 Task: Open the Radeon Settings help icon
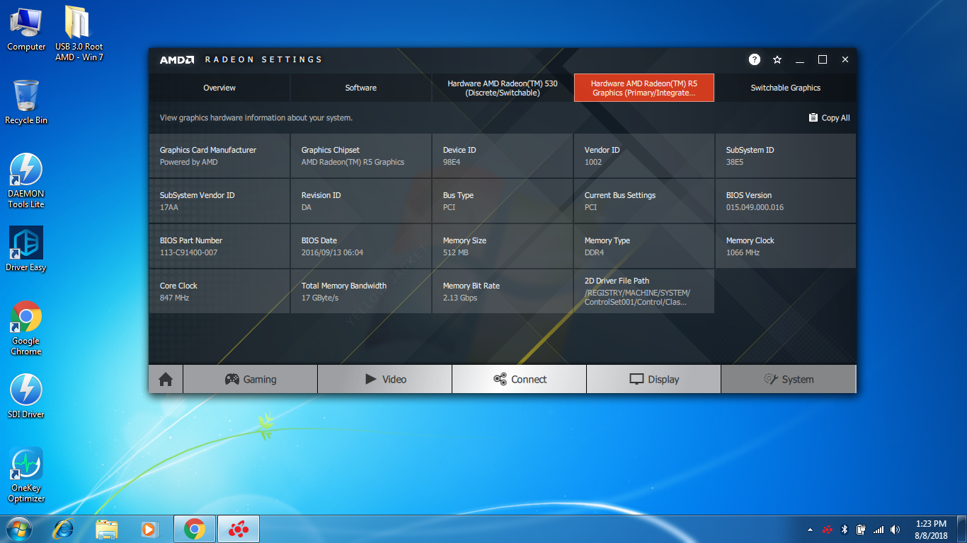755,59
